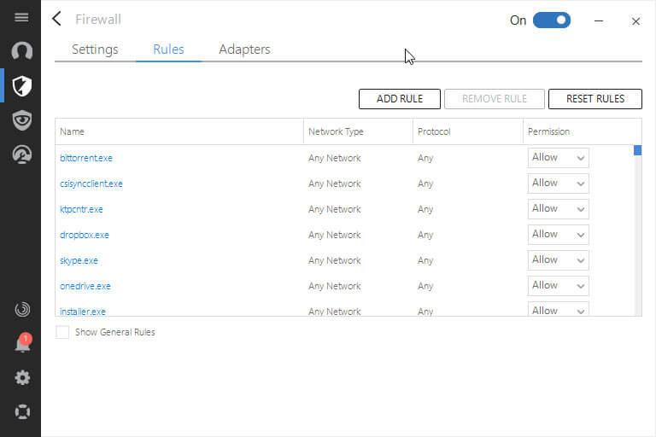Viewport: 656px width, 437px height.
Task: Open Permission dropdown for onedrive.exe
Action: coord(558,286)
